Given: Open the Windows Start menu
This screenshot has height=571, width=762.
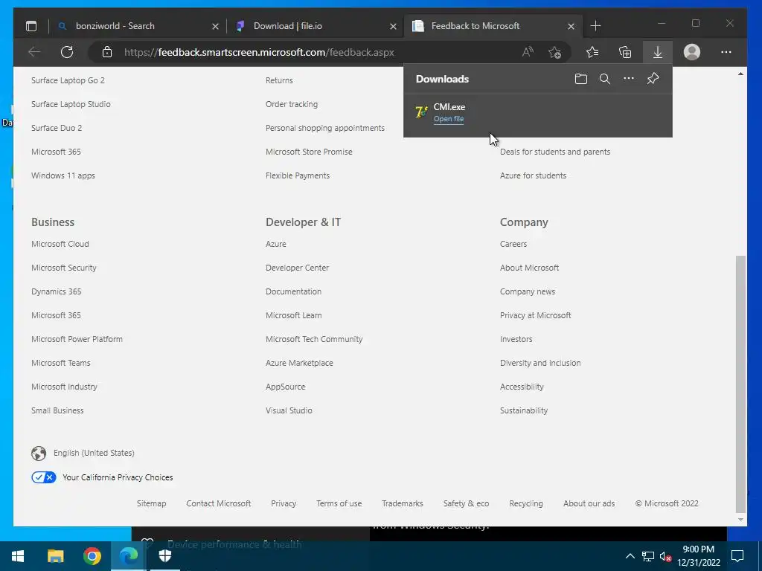Looking at the screenshot, I should pos(18,556).
